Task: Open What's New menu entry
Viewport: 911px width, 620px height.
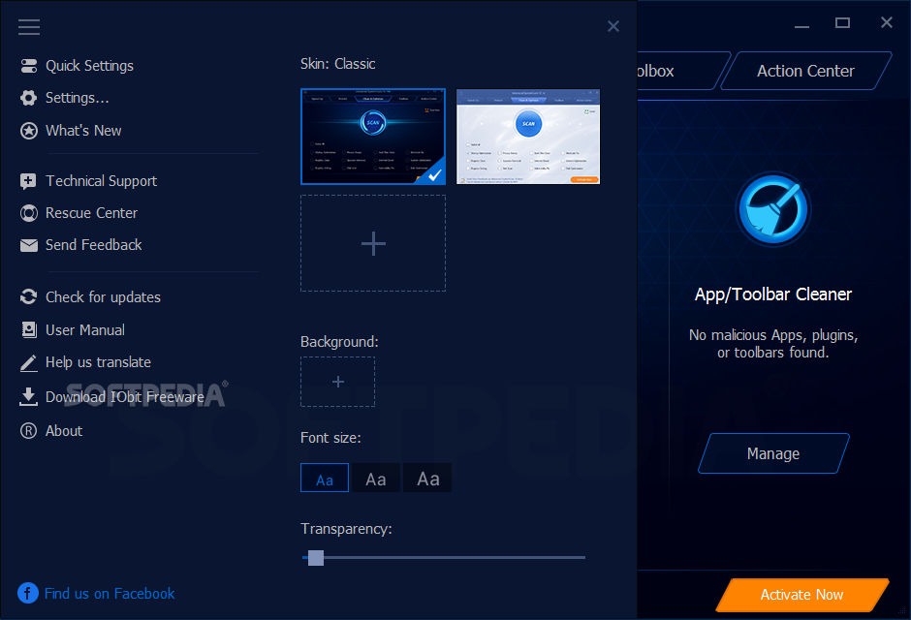Action: pyautogui.click(x=83, y=131)
